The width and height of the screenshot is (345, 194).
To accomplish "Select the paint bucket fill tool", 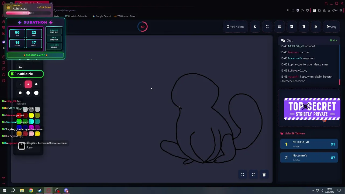I will coord(20,67).
